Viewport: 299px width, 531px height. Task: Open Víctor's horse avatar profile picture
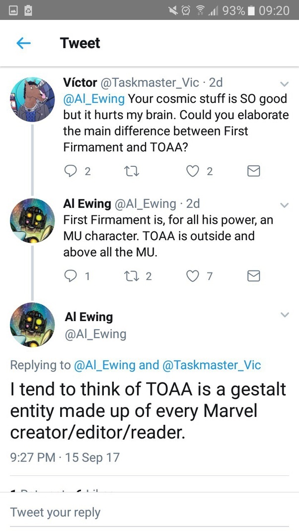(32, 99)
